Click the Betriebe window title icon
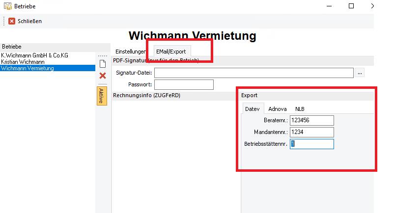Screen dimensions: 394x213 click(8, 6)
